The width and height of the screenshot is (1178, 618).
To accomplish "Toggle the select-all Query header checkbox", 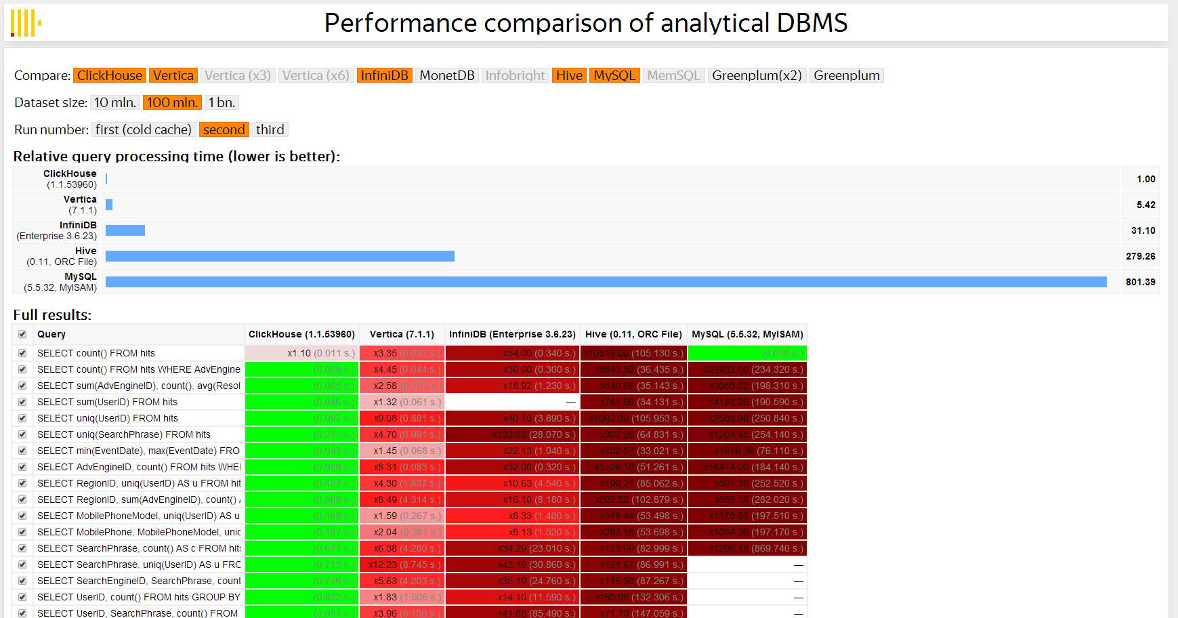I will coord(22,334).
